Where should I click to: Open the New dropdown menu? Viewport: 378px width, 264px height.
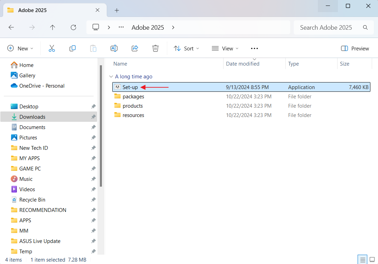point(20,48)
